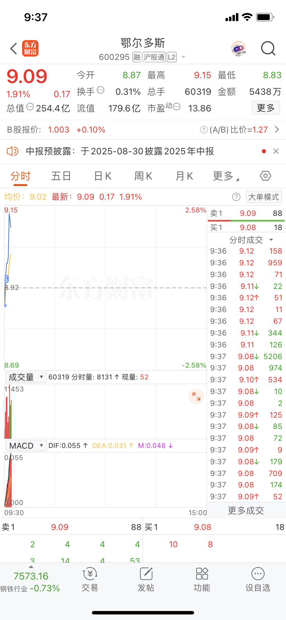The image size is (286, 620).
Task: Tap the 更多 button beside 金额
Action: 266,108
